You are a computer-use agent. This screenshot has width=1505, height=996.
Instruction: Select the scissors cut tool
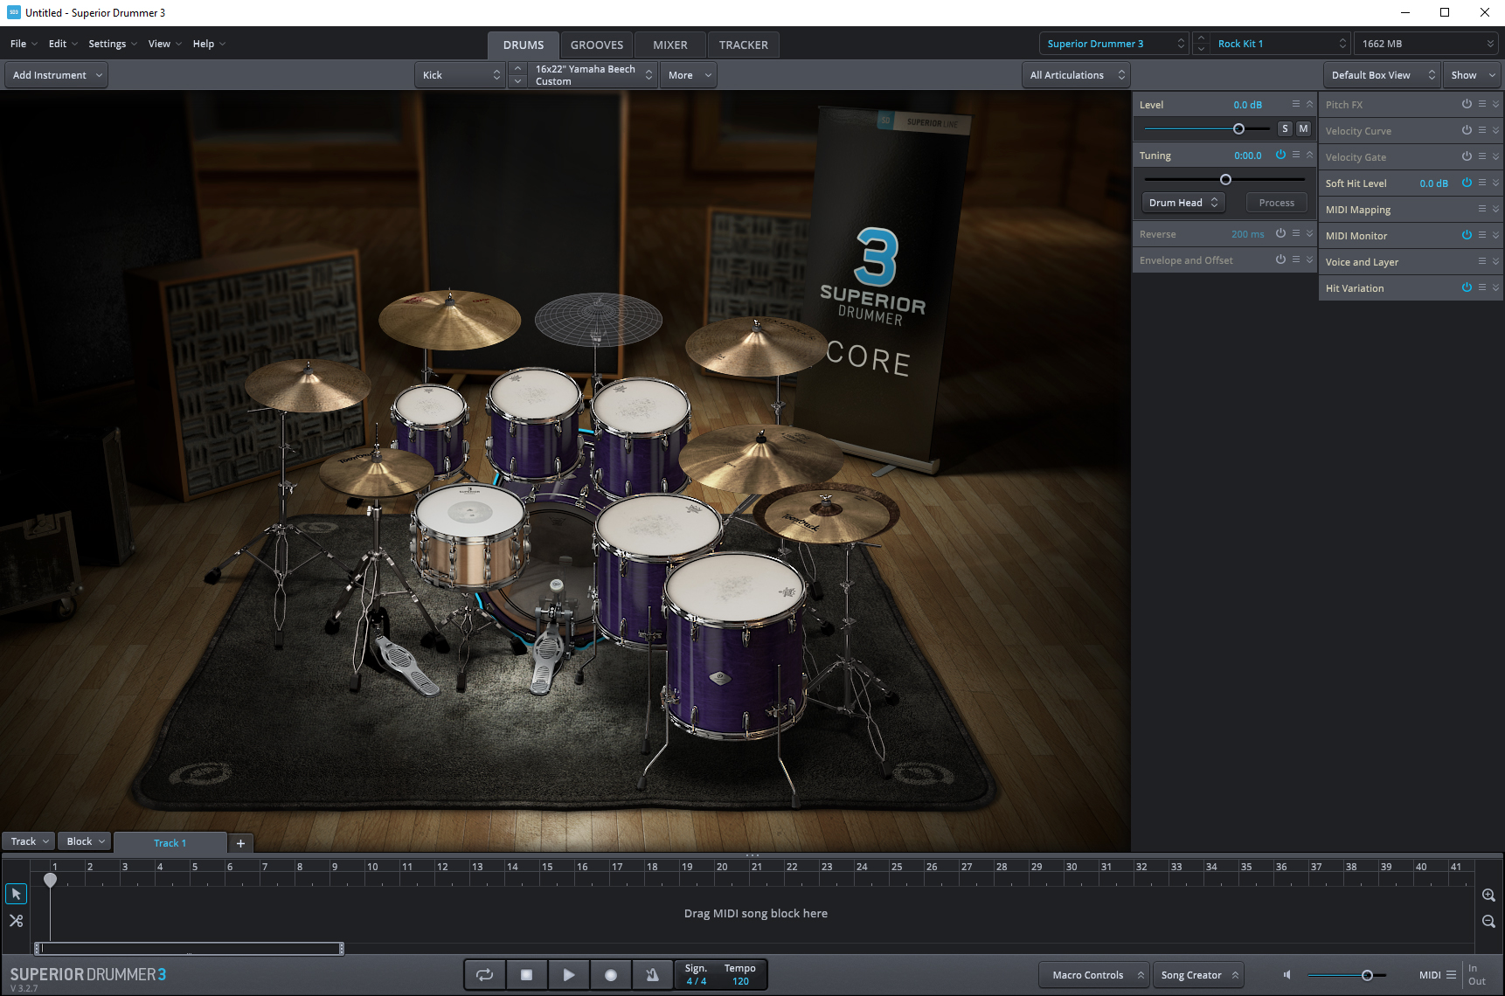point(16,921)
